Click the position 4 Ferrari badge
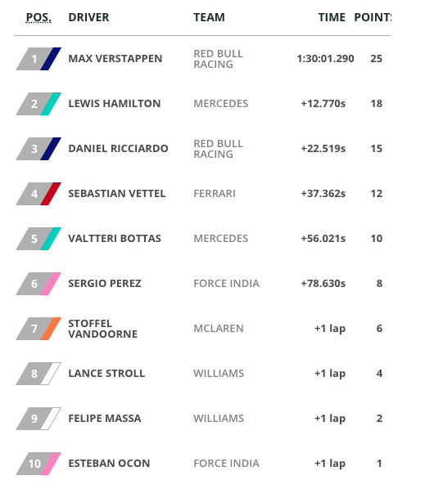 point(38,194)
